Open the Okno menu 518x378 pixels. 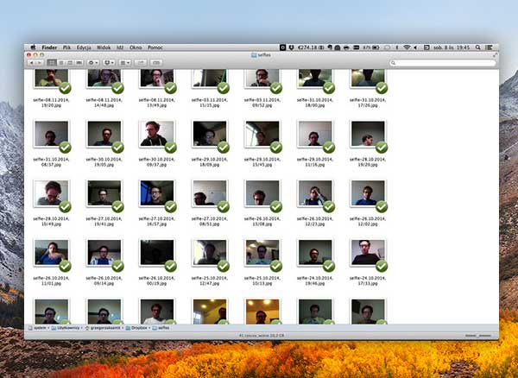(136, 47)
